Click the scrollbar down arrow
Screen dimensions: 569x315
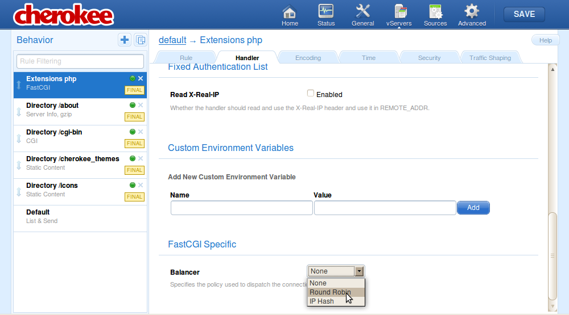(x=552, y=306)
